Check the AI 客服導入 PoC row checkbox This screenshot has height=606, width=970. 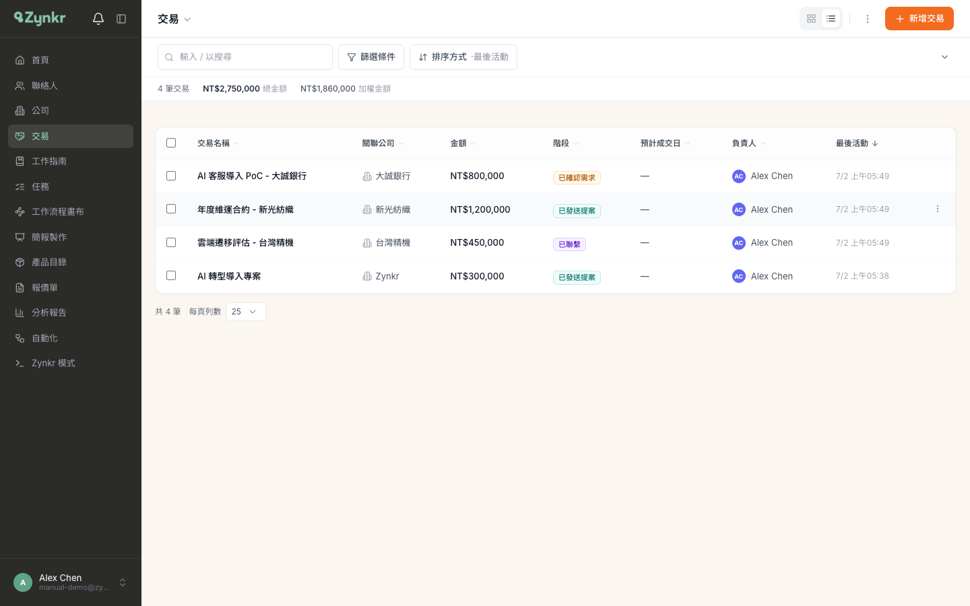click(x=171, y=176)
